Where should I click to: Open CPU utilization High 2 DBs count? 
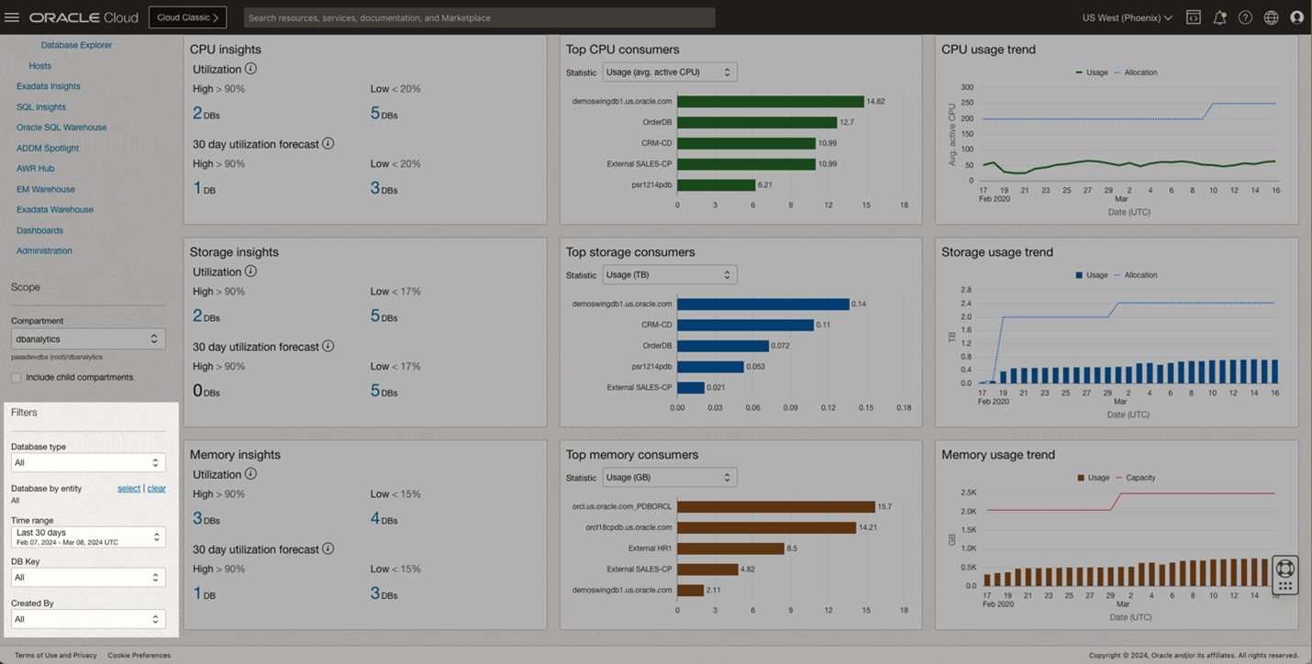[x=206, y=114]
